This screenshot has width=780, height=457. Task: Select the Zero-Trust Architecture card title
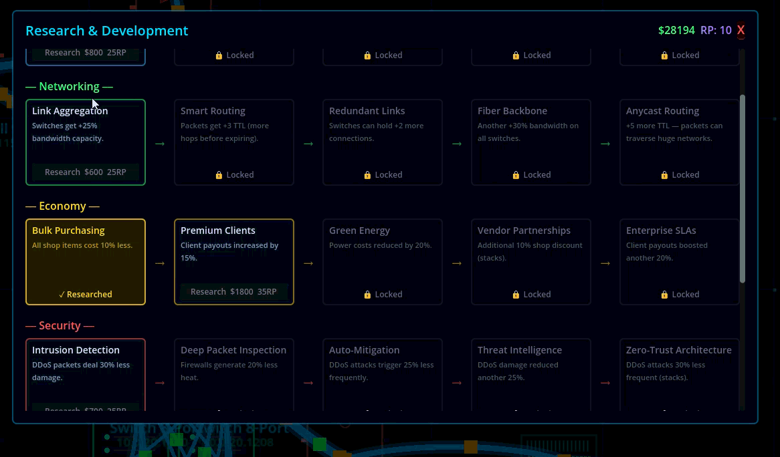point(678,350)
